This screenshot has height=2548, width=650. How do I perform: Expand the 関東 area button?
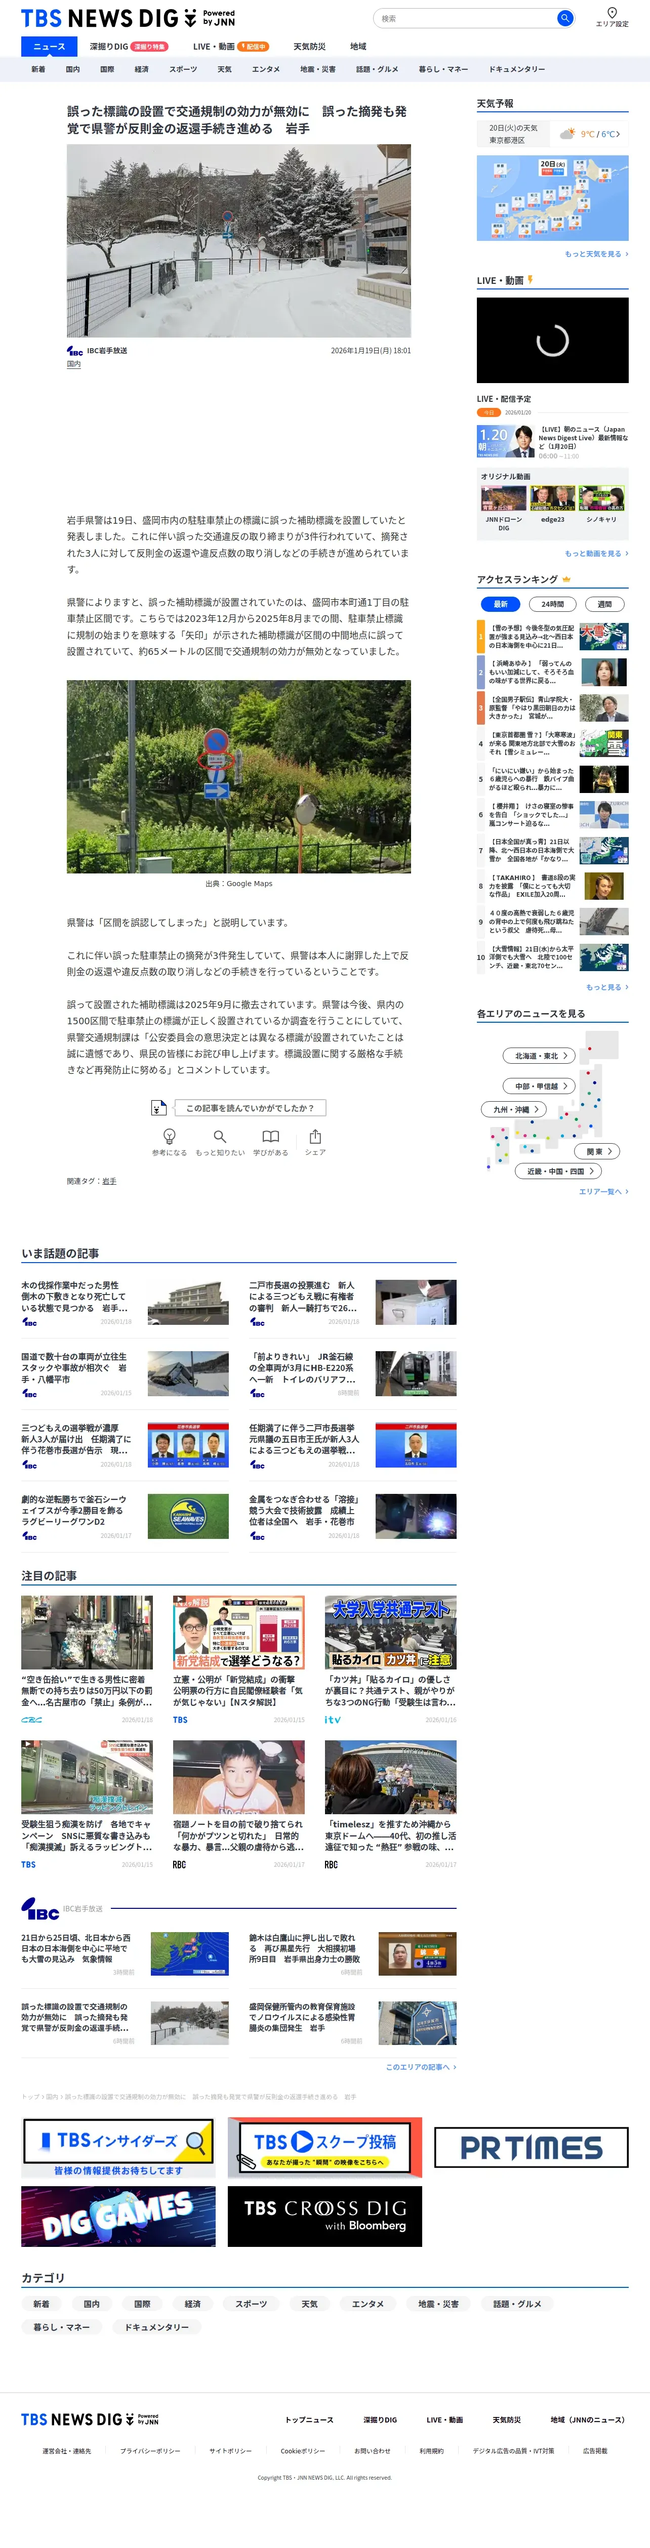(597, 1151)
